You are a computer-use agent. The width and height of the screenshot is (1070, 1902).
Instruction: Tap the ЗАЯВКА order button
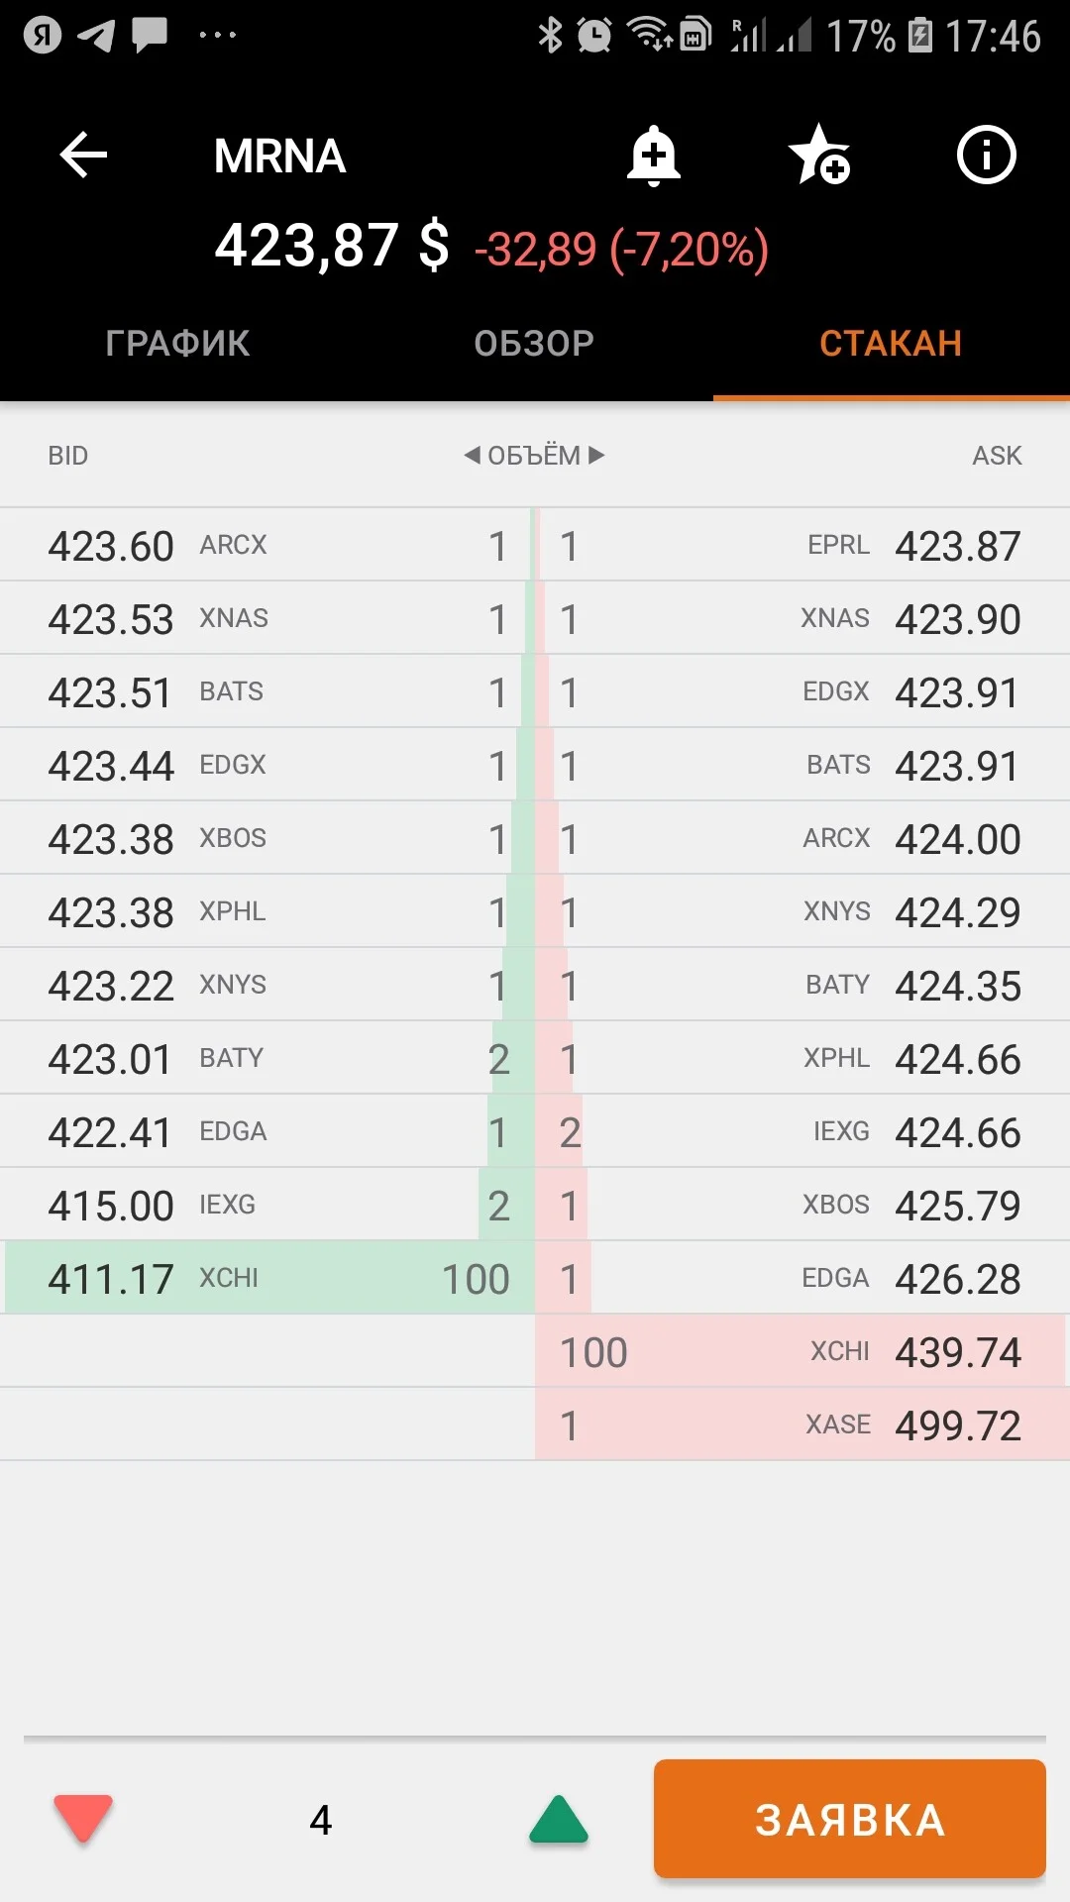point(850,1819)
